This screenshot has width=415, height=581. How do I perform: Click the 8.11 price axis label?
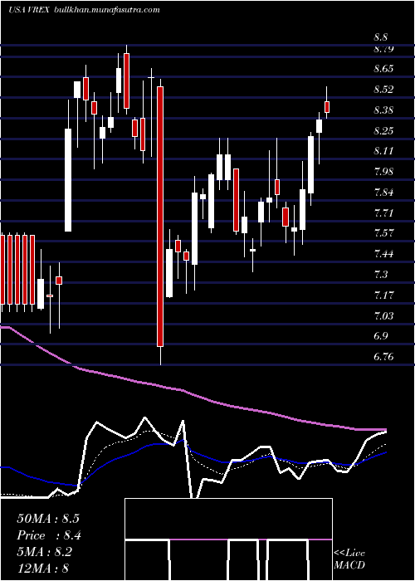tap(383, 151)
